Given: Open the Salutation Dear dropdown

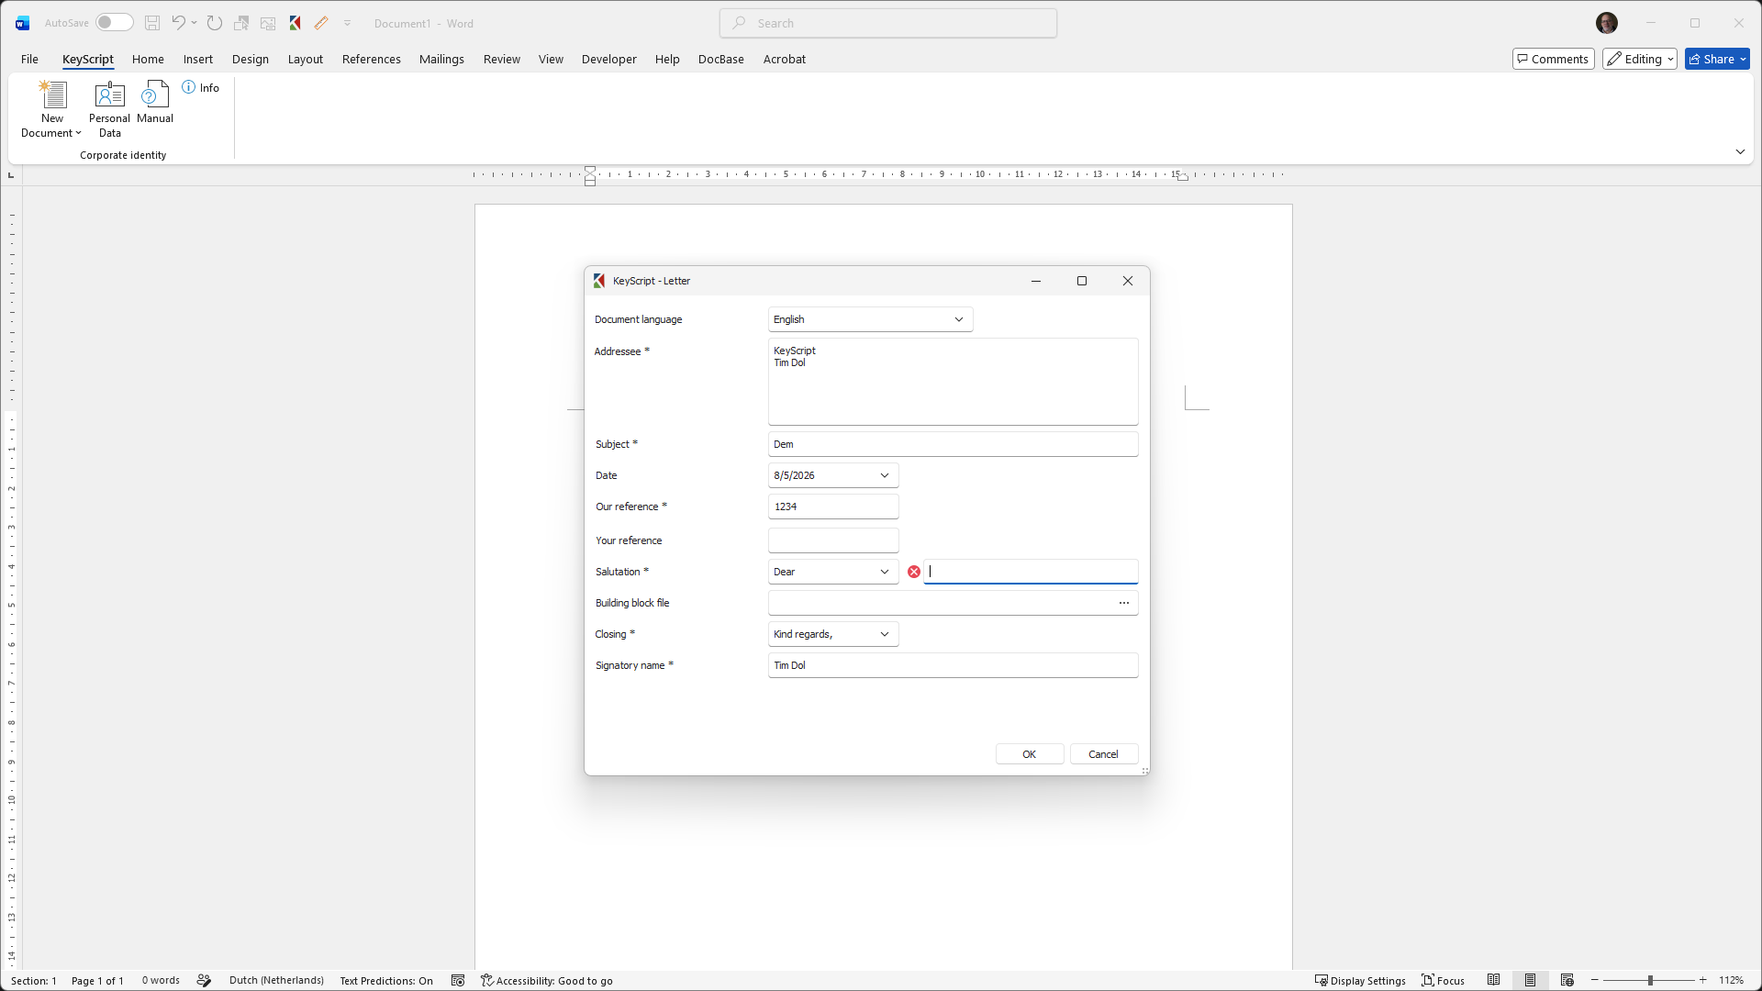Looking at the screenshot, I should 833,572.
